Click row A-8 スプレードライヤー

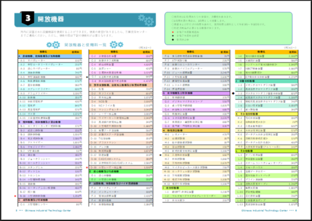pos(50,89)
